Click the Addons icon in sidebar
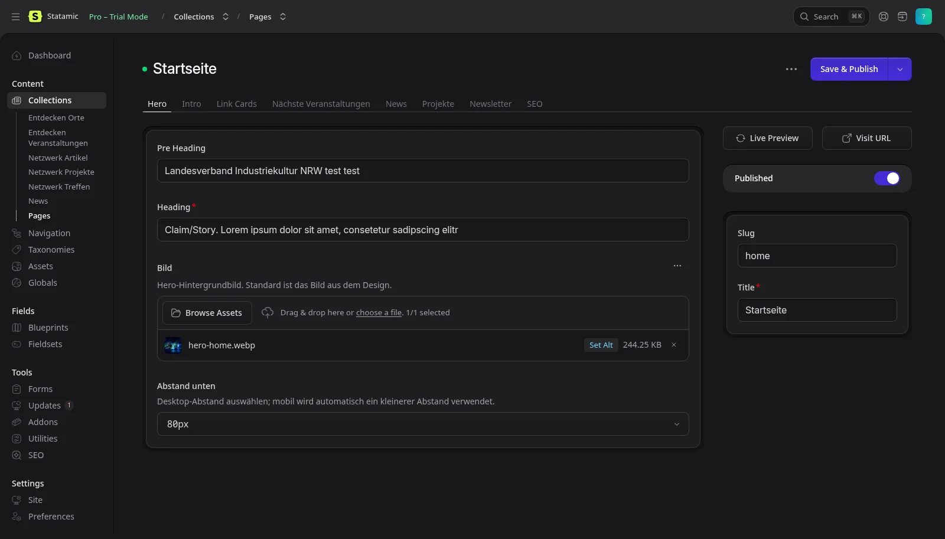Viewport: 945px width, 539px height. tap(17, 422)
